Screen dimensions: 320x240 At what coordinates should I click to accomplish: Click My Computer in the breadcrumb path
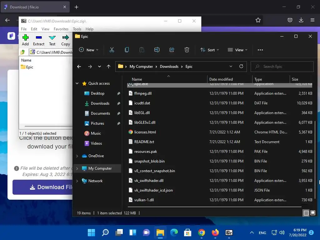click(x=141, y=67)
